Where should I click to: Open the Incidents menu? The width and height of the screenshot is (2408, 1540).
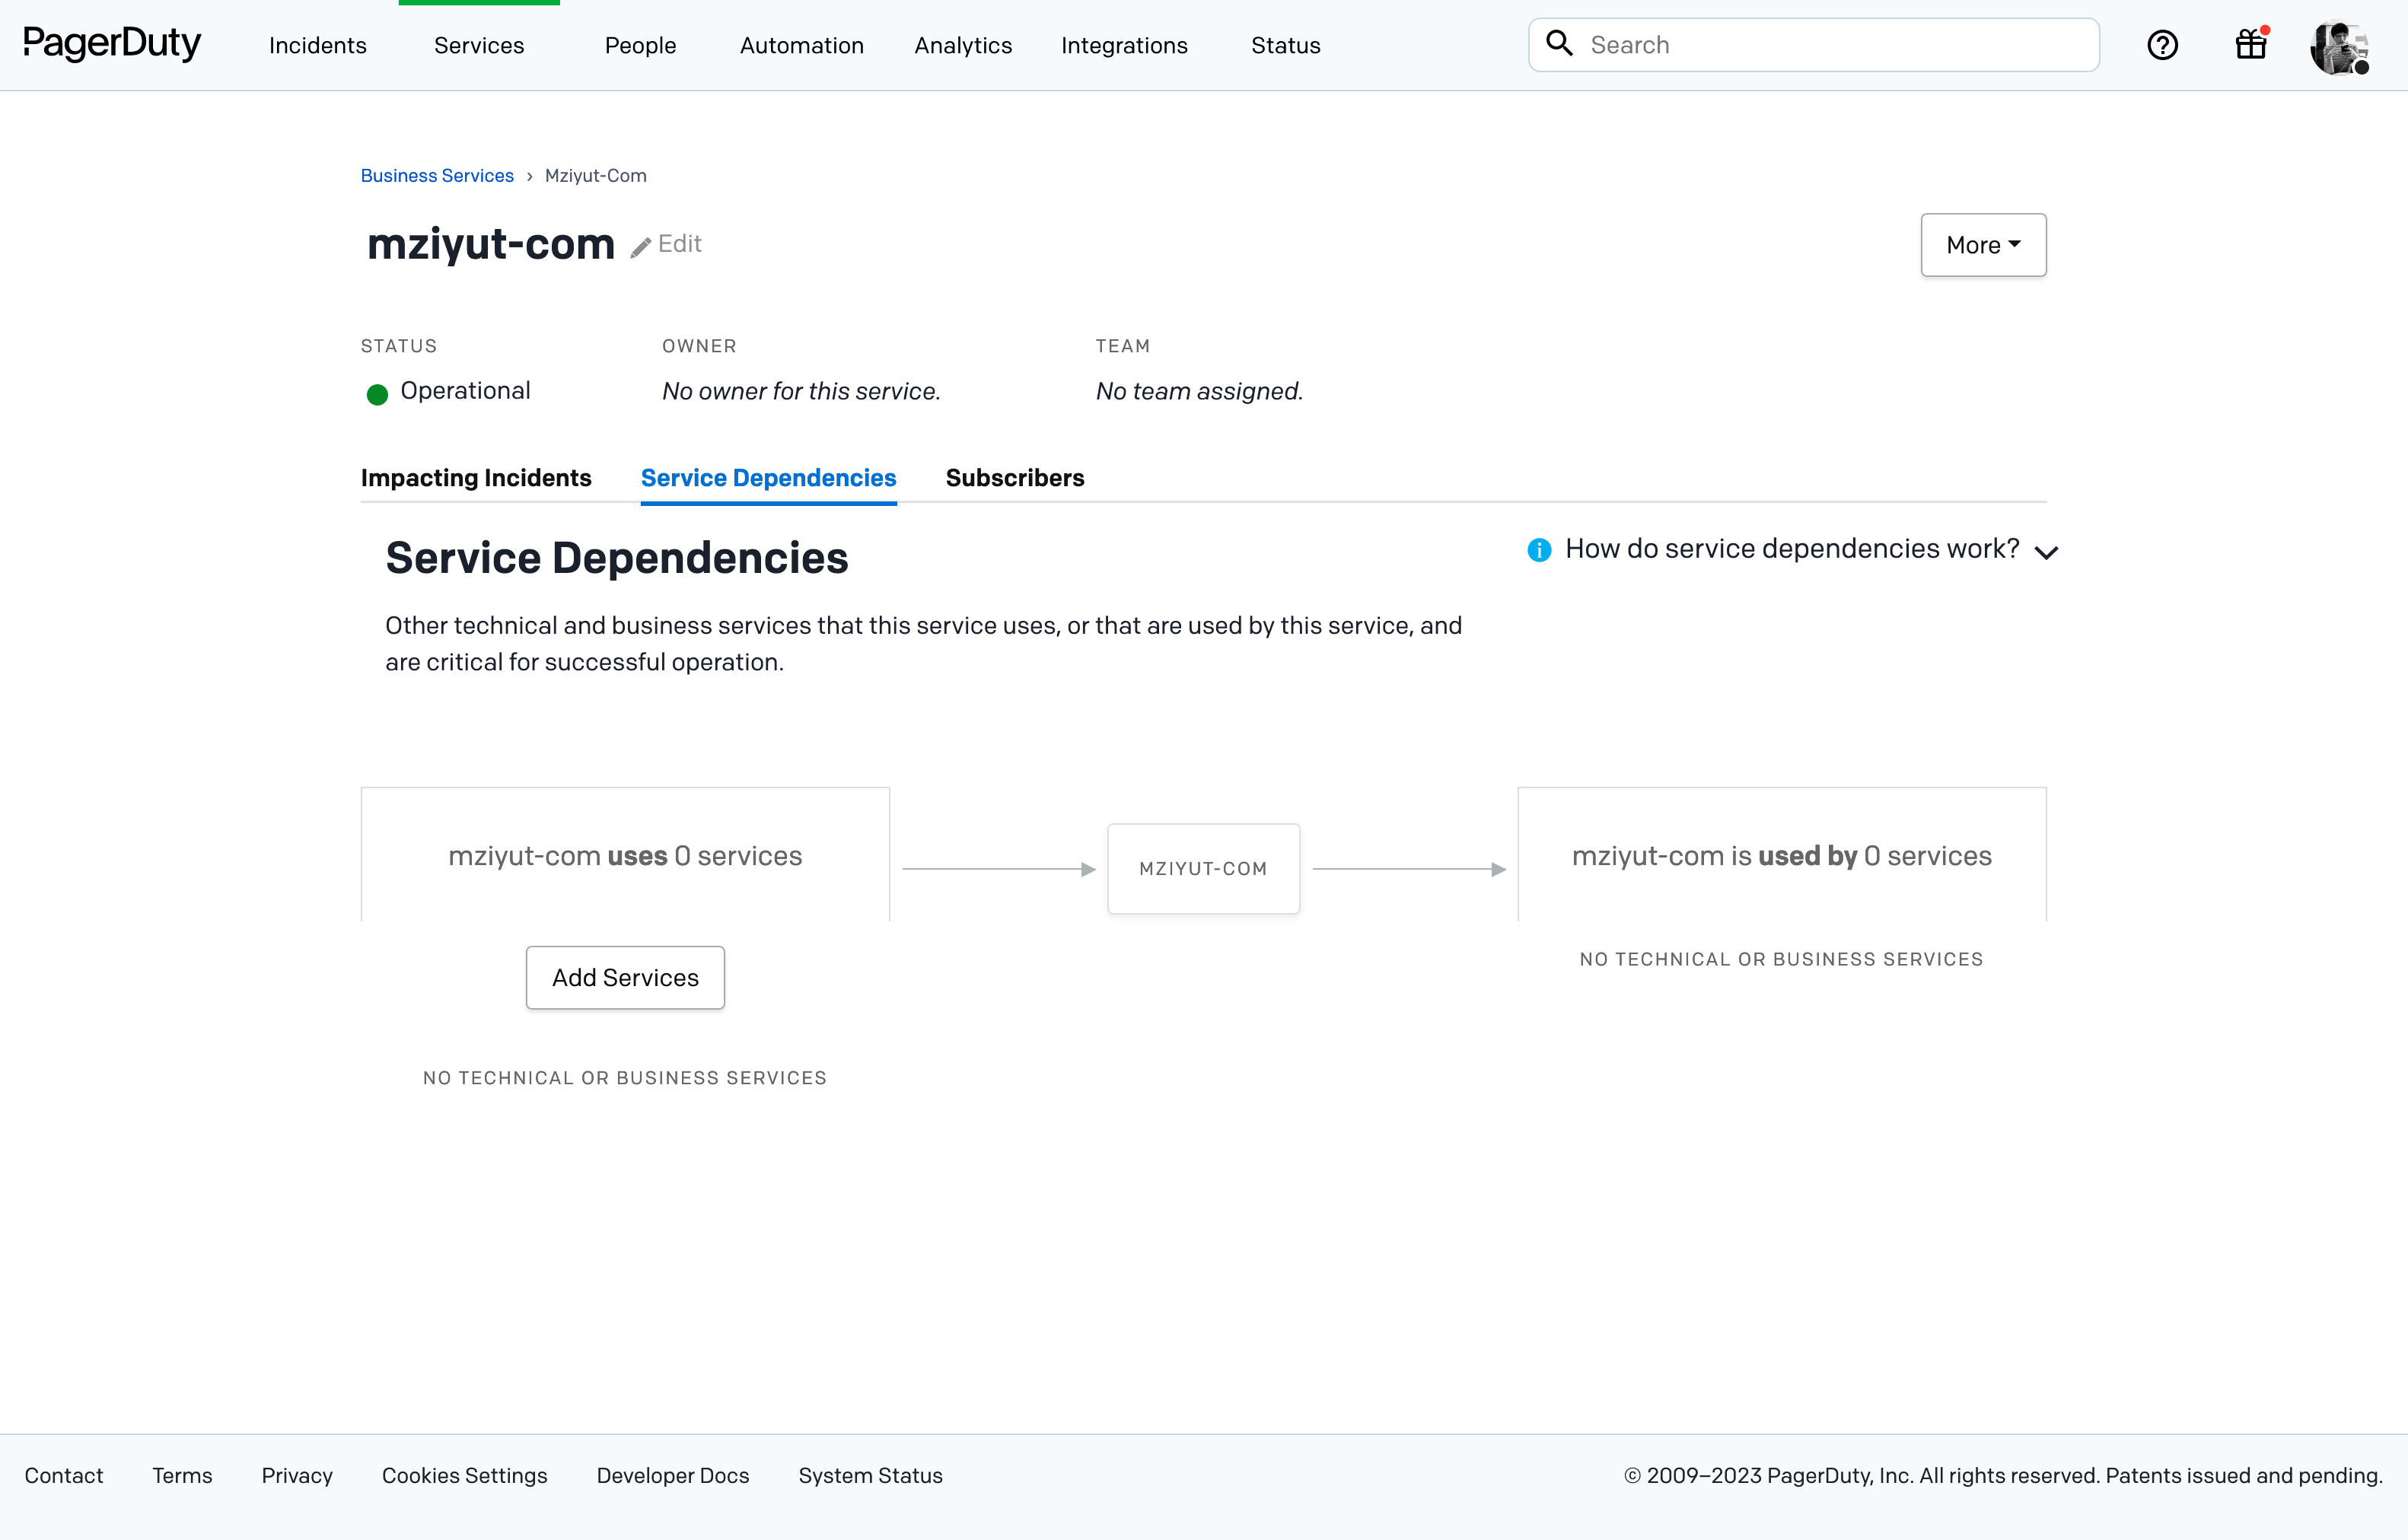[318, 46]
